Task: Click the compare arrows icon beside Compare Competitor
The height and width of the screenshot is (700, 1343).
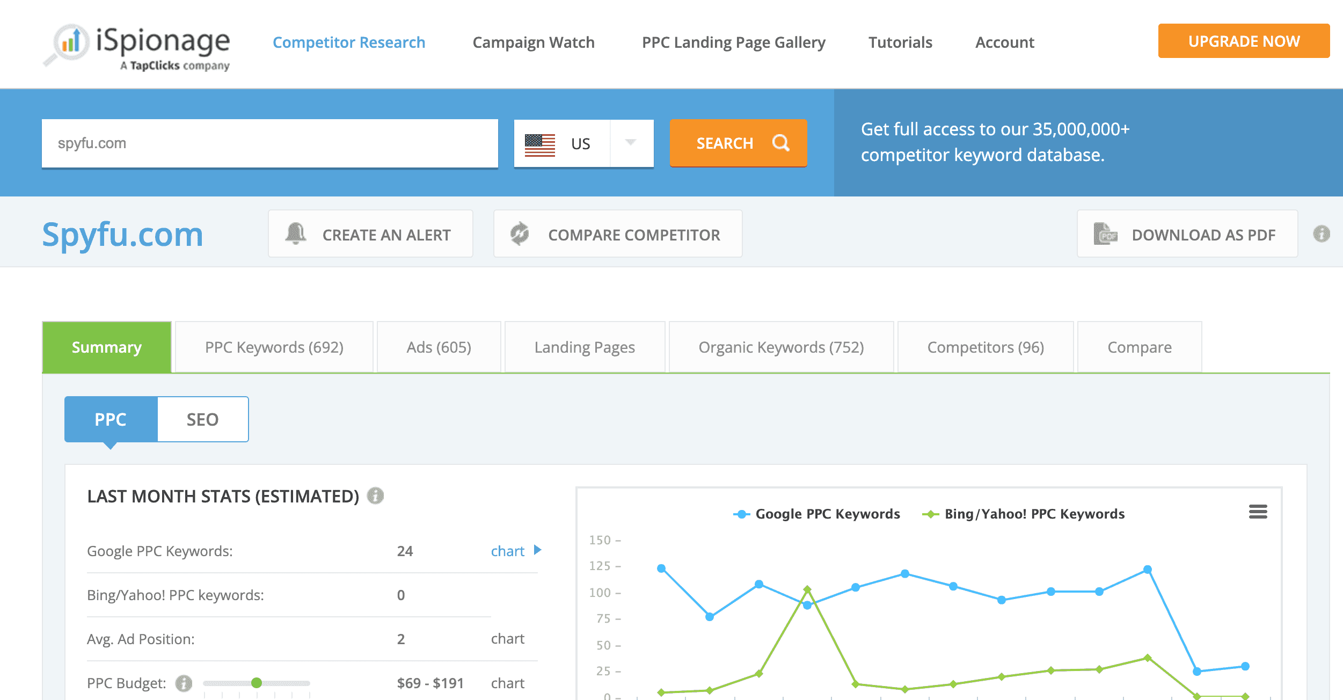Action: (x=520, y=234)
